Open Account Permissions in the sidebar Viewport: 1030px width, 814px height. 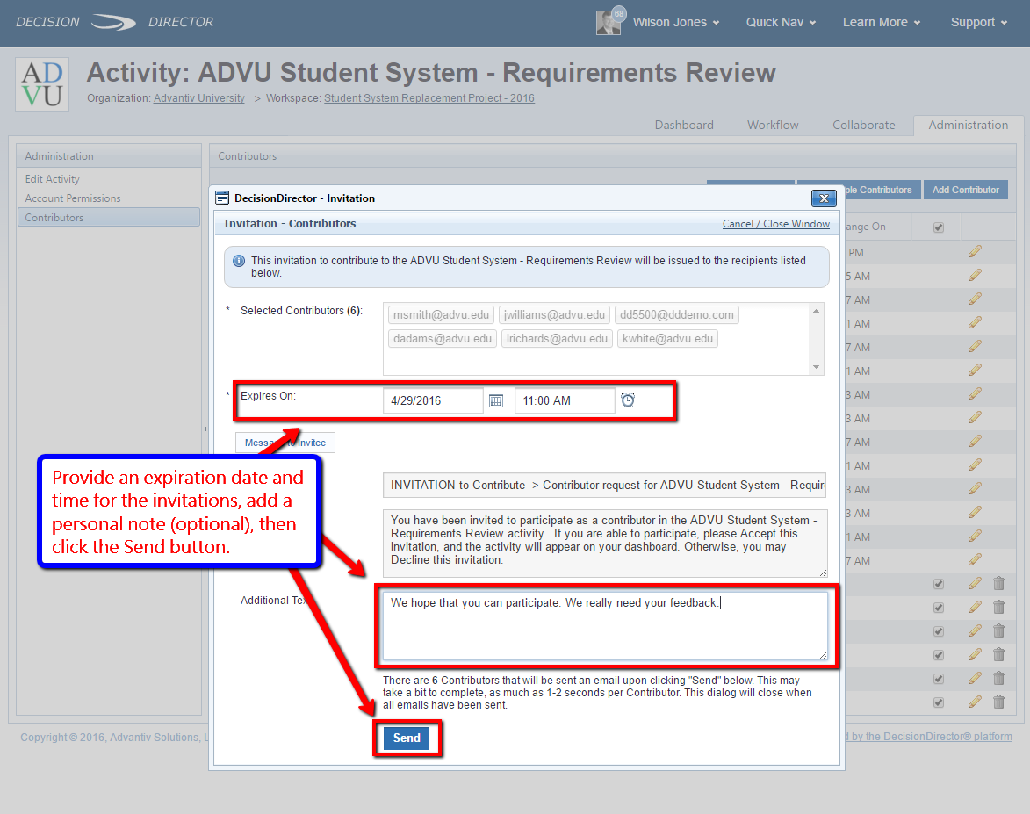point(73,198)
